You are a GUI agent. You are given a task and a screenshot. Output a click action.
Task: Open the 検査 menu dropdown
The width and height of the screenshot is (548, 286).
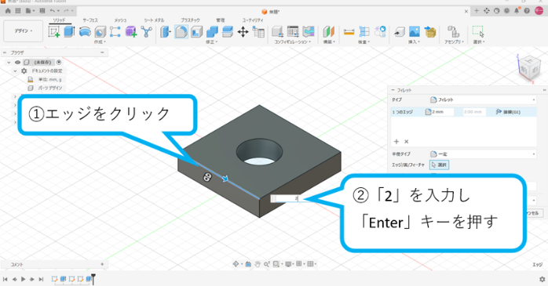[364, 42]
